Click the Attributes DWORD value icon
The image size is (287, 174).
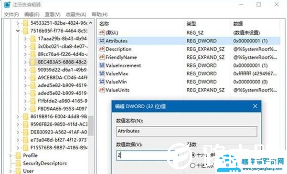[102, 41]
